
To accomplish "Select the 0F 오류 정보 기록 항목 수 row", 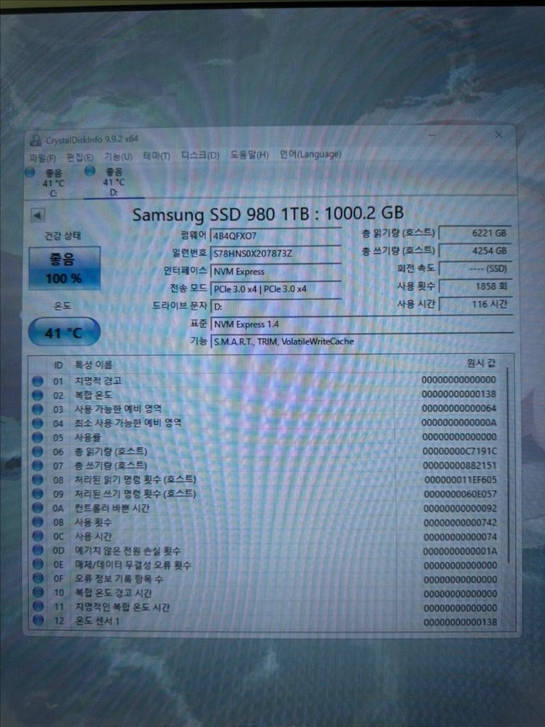I will [x=267, y=579].
